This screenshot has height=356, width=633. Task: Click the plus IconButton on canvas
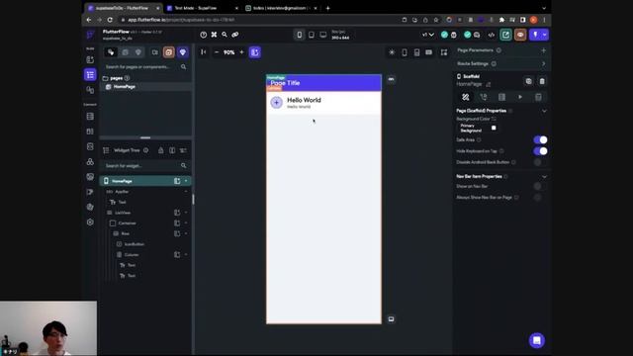[277, 103]
